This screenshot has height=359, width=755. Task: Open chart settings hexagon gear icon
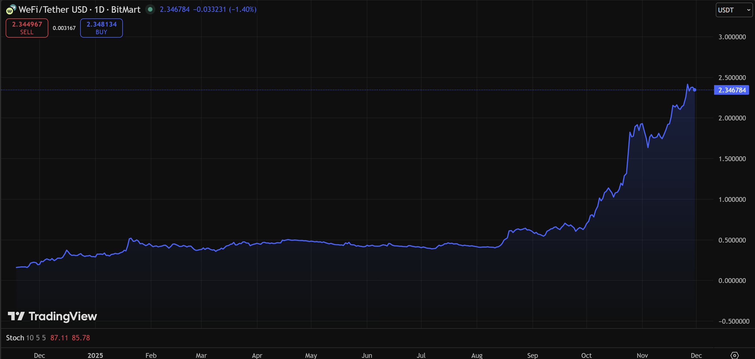734,355
